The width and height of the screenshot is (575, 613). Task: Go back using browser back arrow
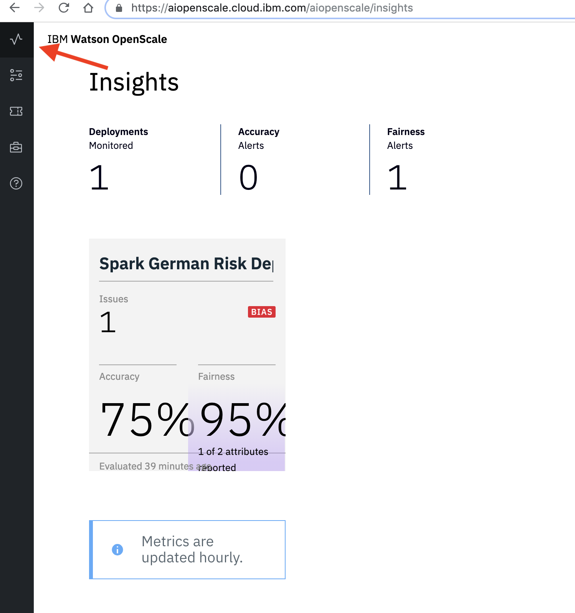15,8
